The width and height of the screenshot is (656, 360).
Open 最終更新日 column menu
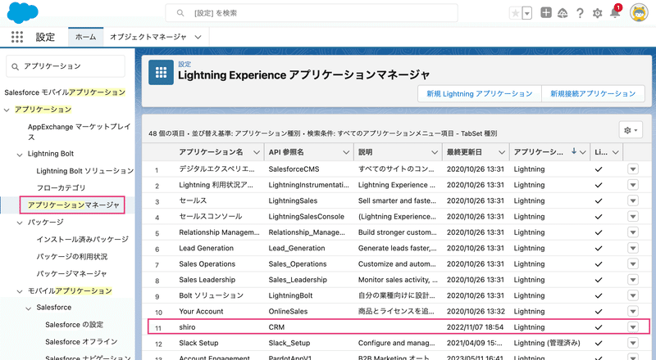click(x=502, y=152)
